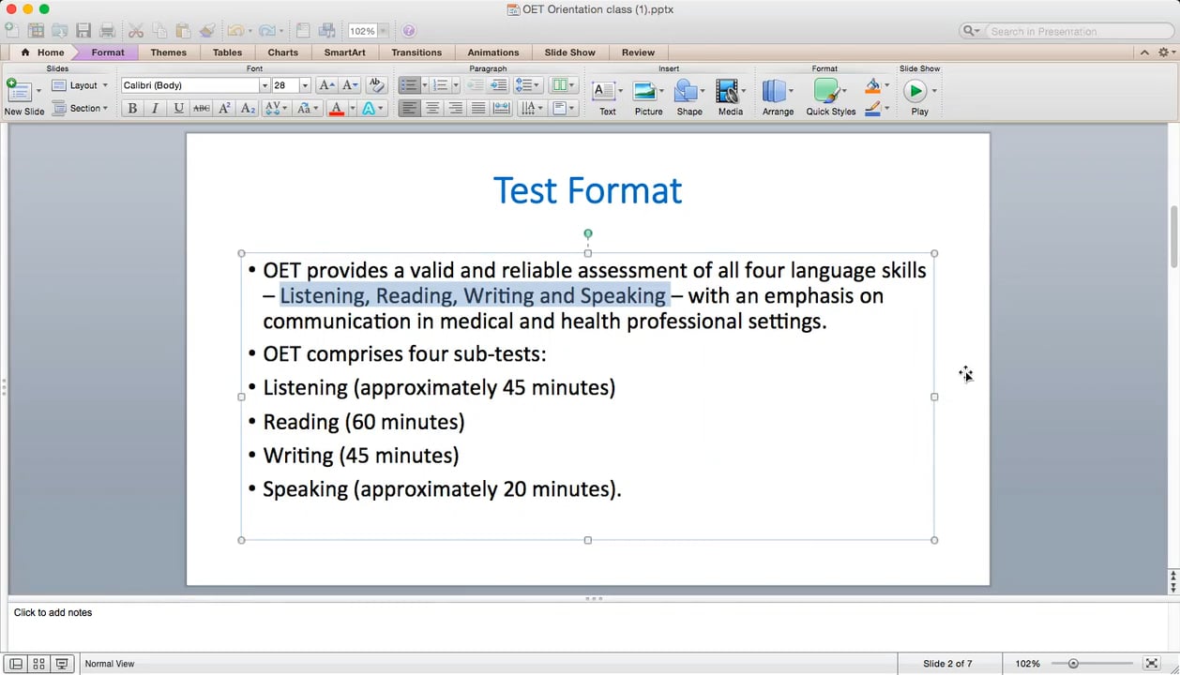Click the Text box insert button

coord(607,97)
